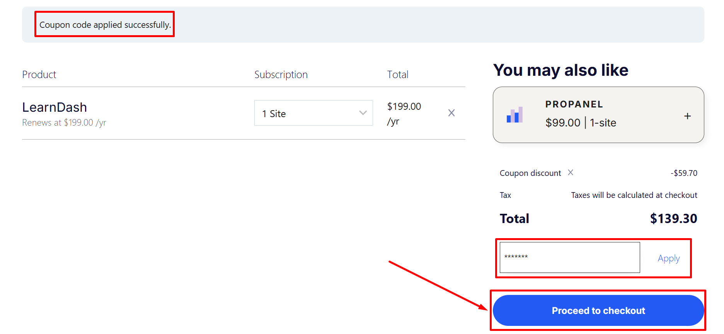This screenshot has height=334, width=724.
Task: Remove LearnDash from the cart
Action: pos(451,113)
